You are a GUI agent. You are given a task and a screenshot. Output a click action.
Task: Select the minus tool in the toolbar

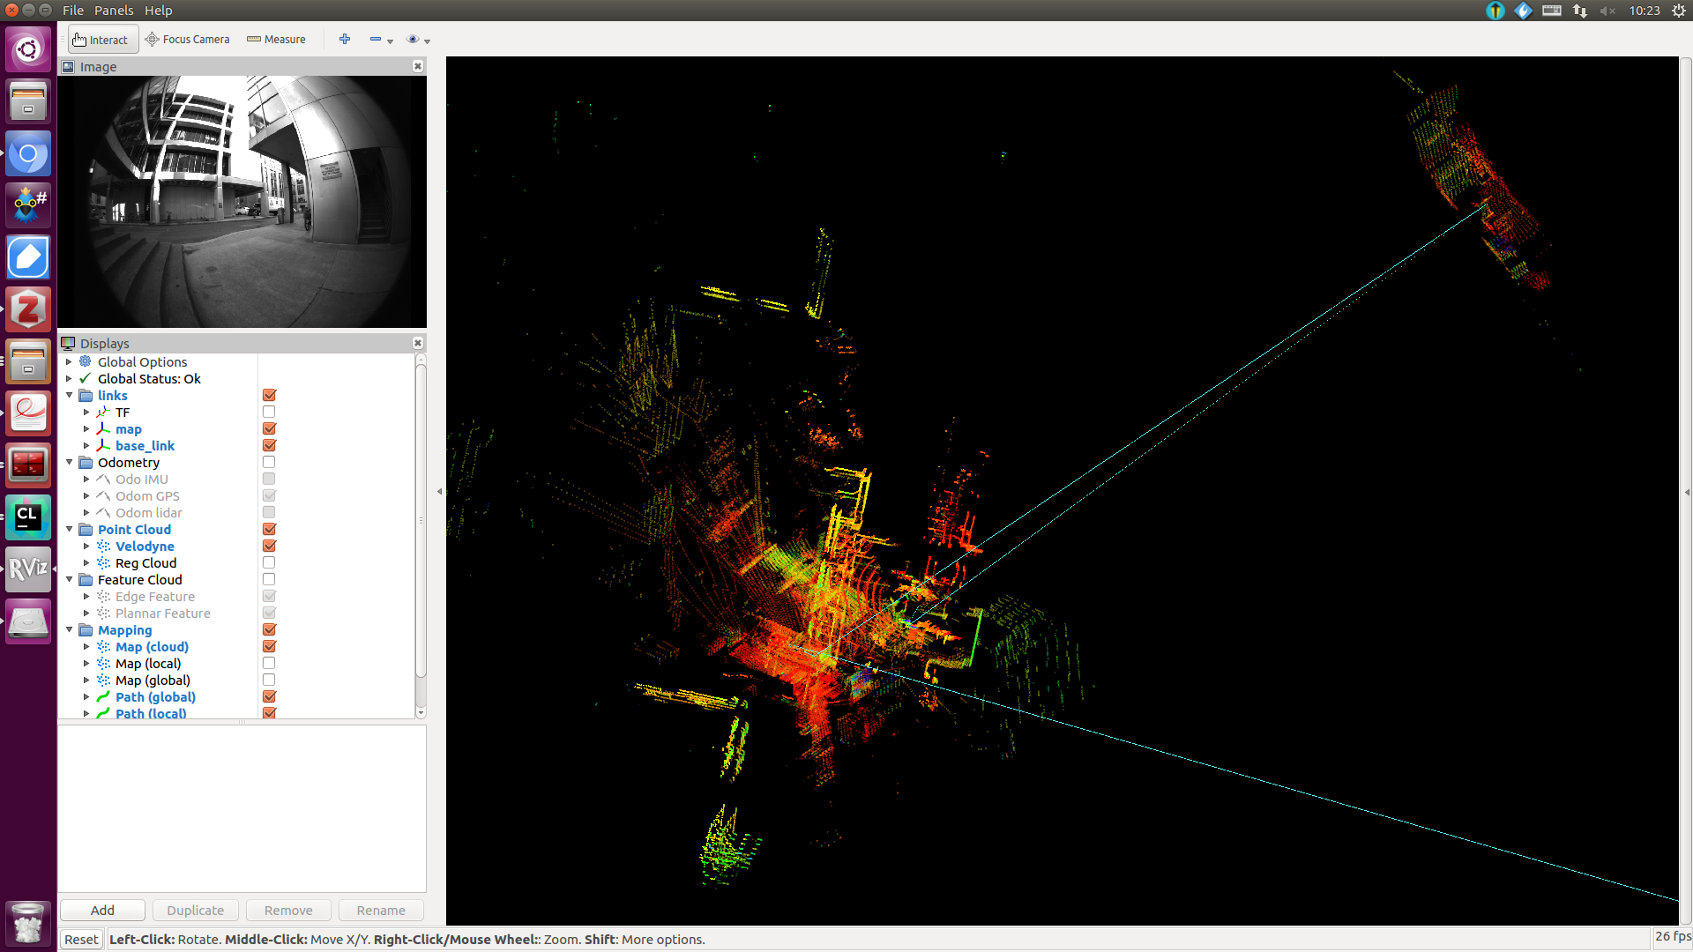(375, 39)
